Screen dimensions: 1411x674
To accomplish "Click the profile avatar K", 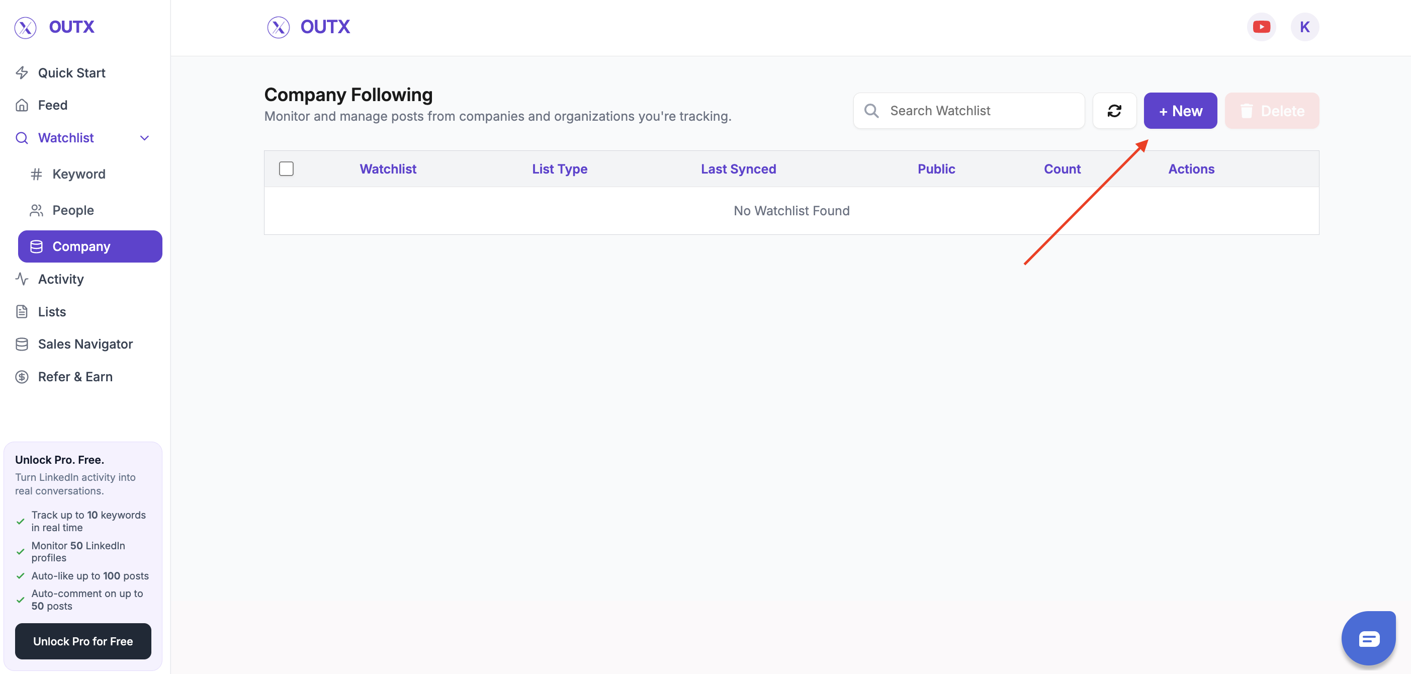I will 1305,26.
